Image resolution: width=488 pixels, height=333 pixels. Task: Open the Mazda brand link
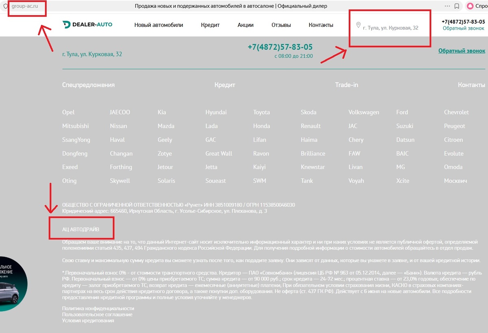click(166, 126)
